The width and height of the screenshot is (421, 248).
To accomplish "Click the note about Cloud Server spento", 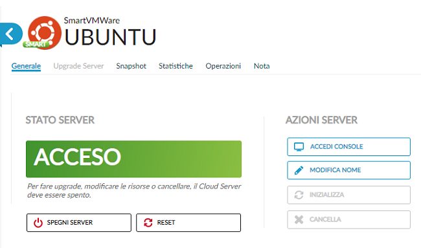I will (134, 190).
